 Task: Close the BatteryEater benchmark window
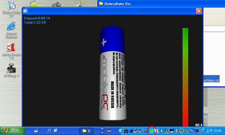click(x=199, y=11)
